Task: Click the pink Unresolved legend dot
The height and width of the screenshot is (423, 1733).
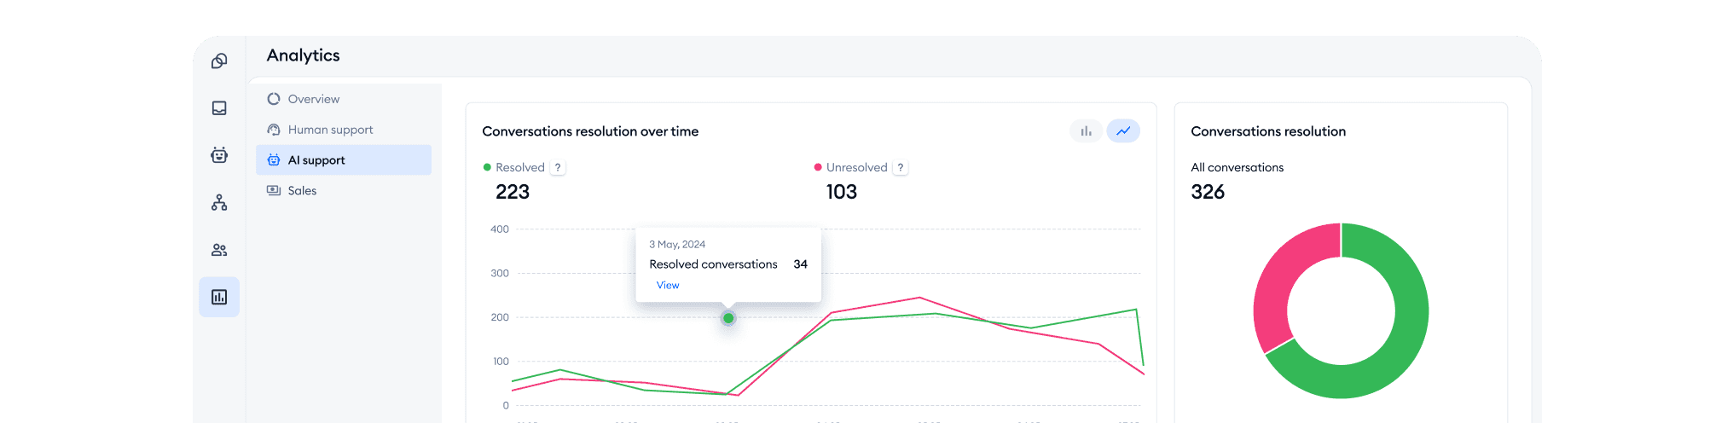Action: [x=818, y=168]
